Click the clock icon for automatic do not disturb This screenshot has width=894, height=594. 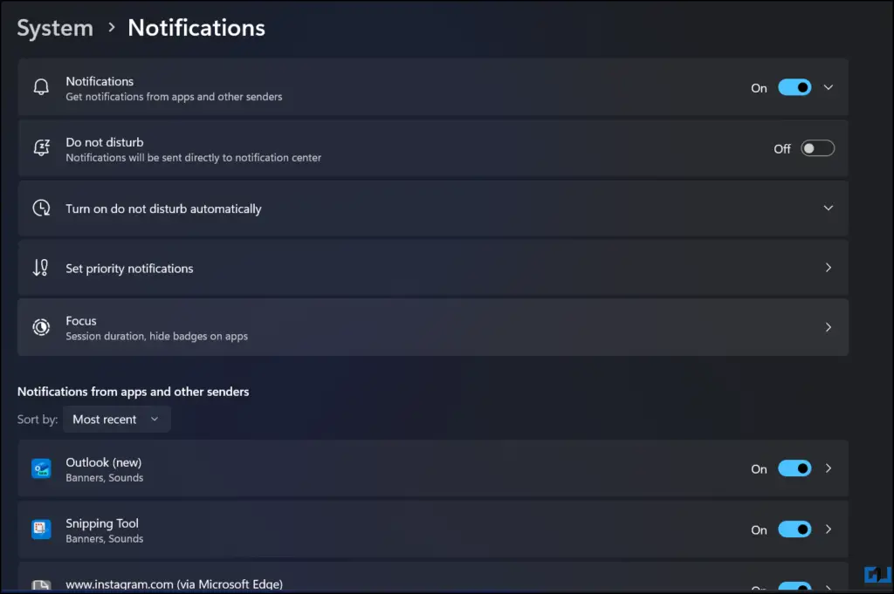coord(41,208)
